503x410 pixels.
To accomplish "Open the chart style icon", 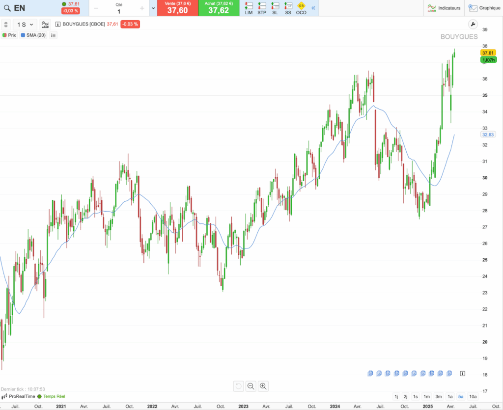I will tap(45, 25).
